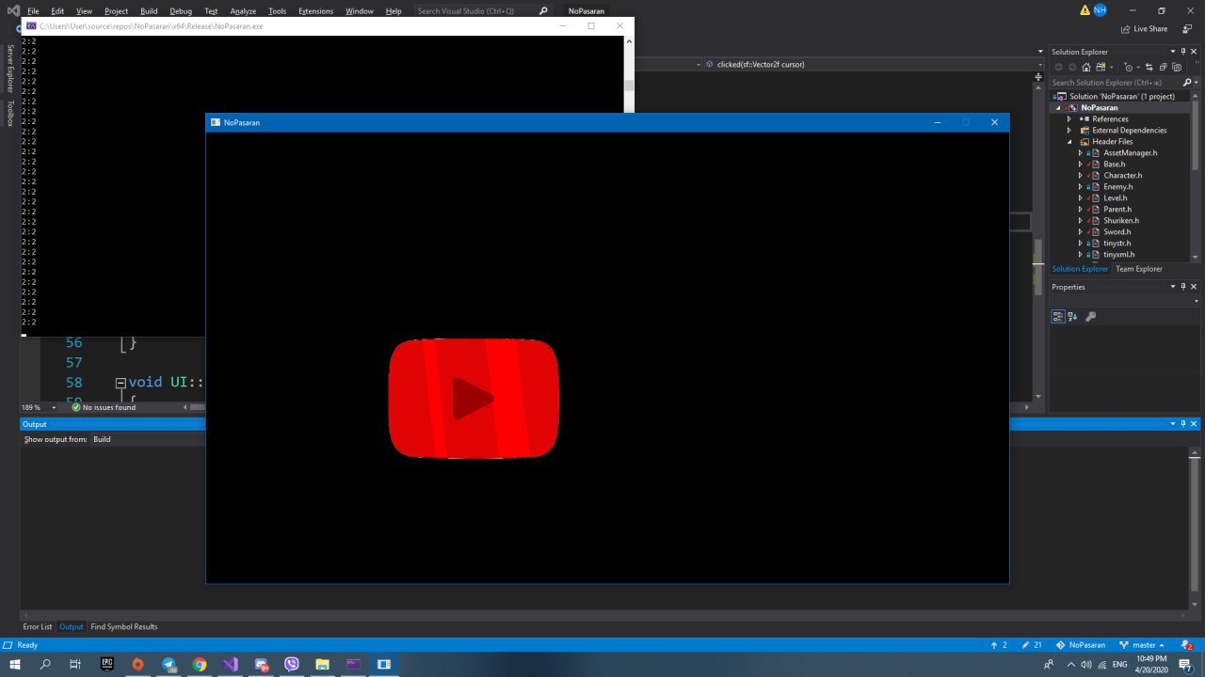1205x677 pixels.
Task: Expand the Enemy.h item arrow
Action: coord(1081,187)
